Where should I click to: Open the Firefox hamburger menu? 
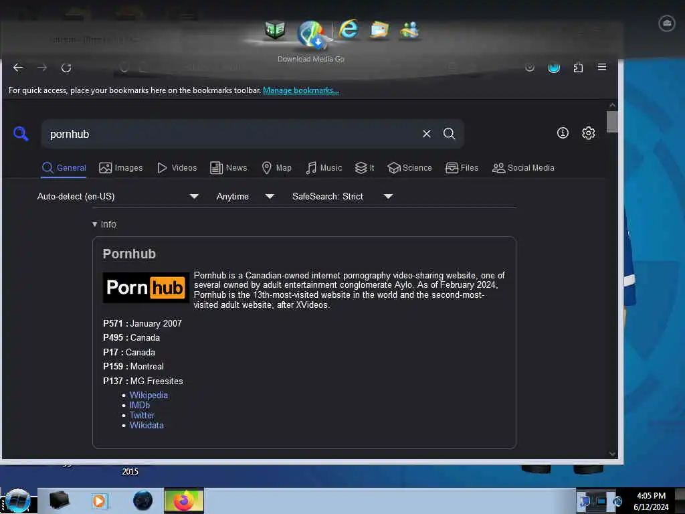tap(602, 67)
